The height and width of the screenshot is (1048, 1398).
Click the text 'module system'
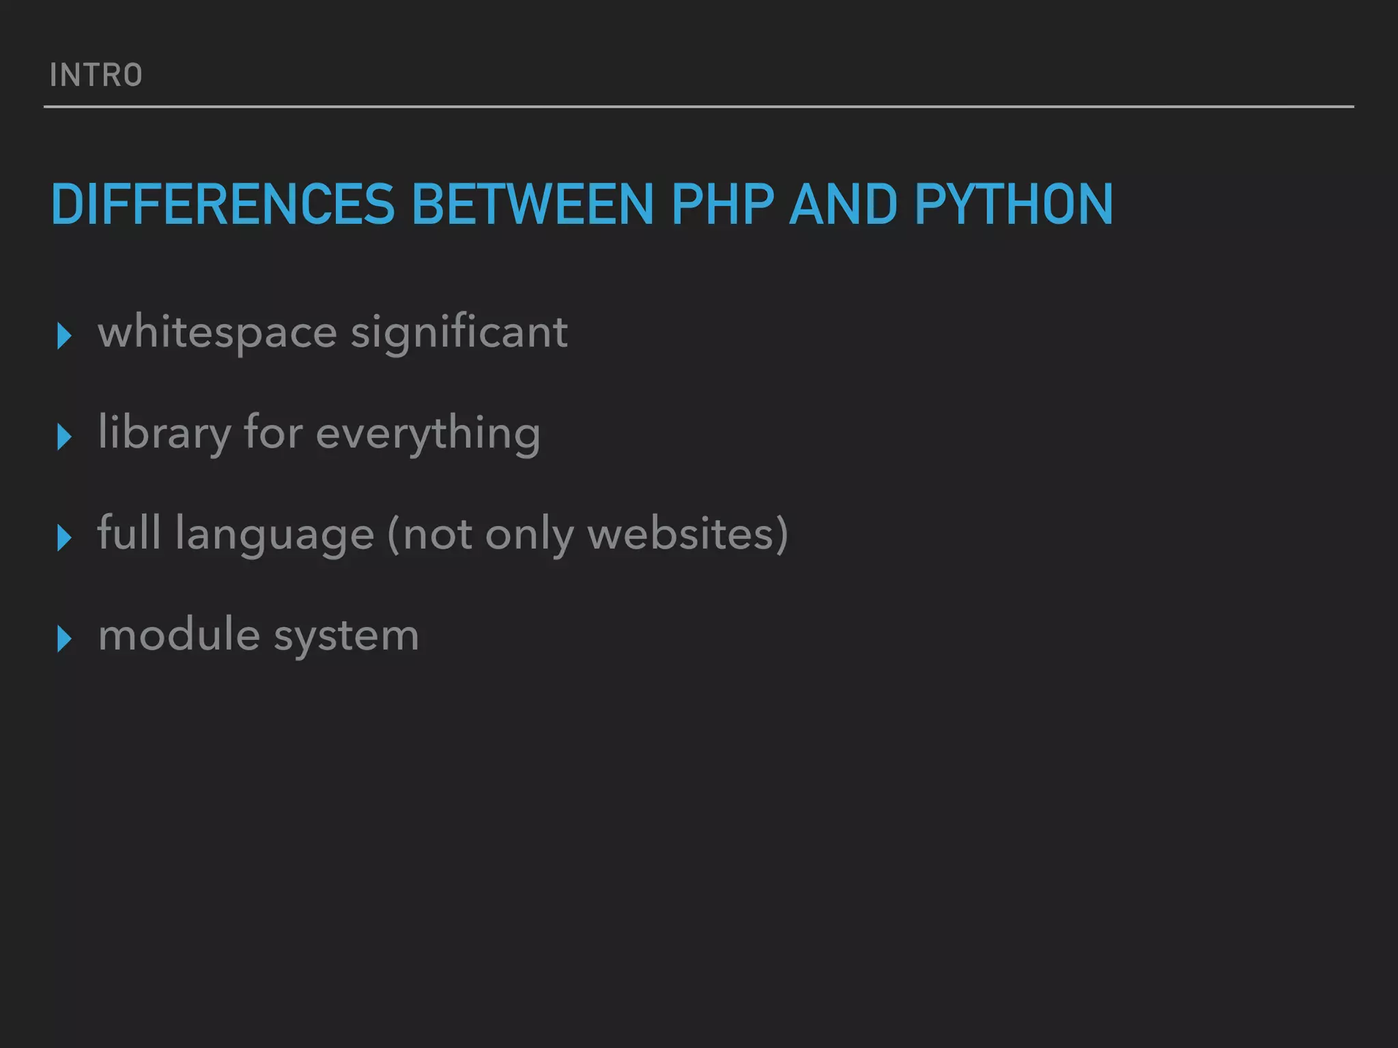[x=258, y=636]
